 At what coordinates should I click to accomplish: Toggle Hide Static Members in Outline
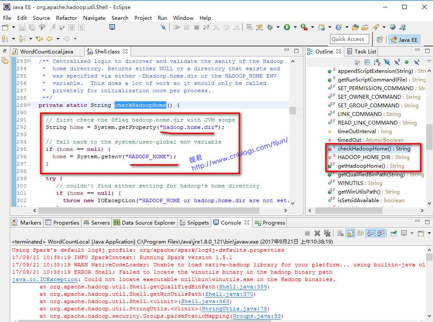tap(397, 62)
